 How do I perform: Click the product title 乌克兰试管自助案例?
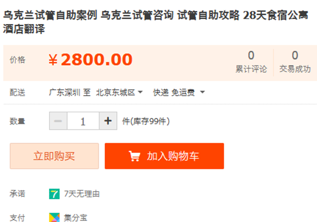click(x=50, y=15)
